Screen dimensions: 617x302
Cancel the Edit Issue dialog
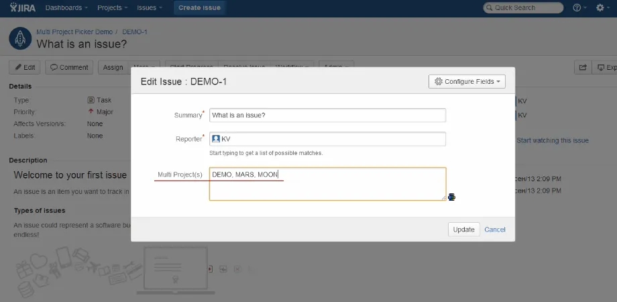click(x=495, y=230)
